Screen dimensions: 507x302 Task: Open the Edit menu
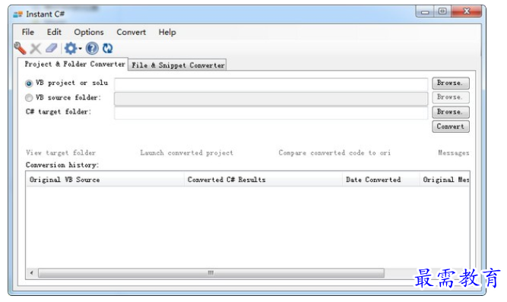[54, 32]
